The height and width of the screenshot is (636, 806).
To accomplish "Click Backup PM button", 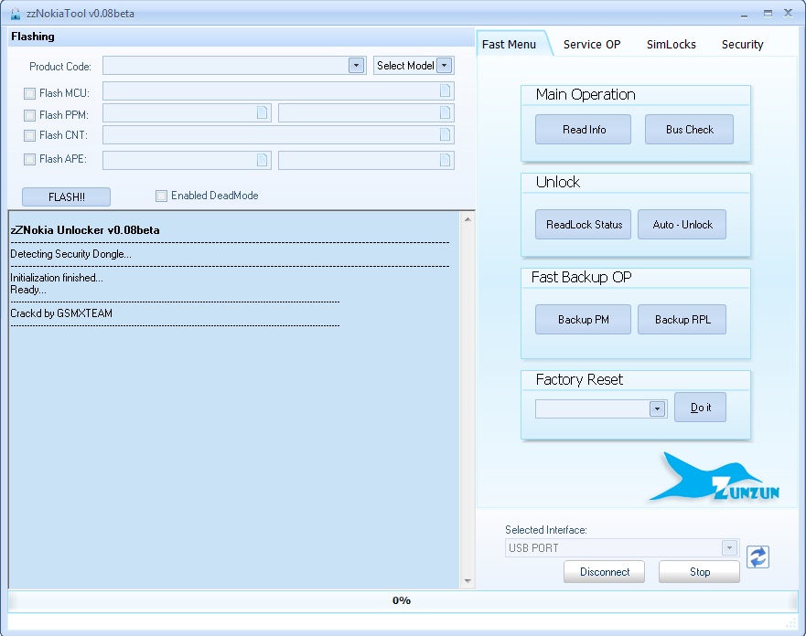I will point(584,319).
